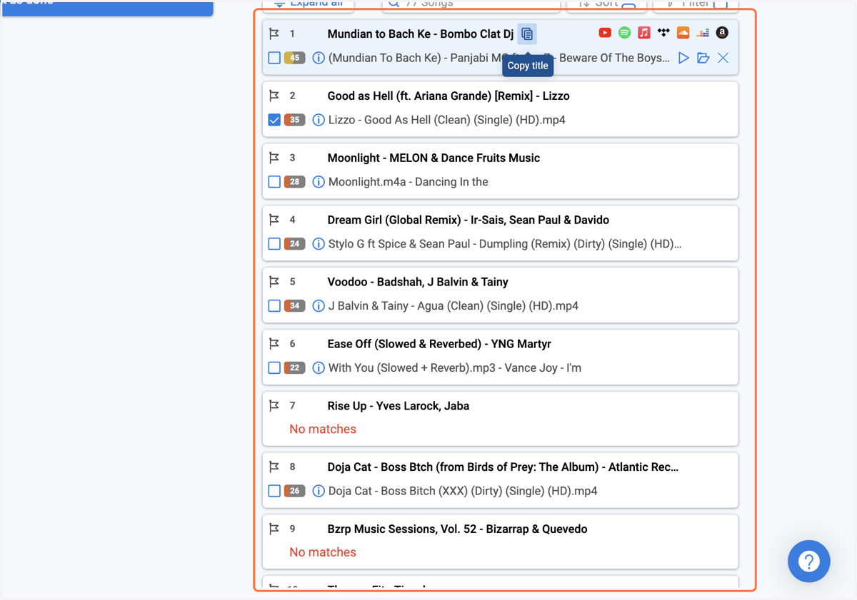Show info for Mundian To Bach Ke match
857x600 pixels.
pyautogui.click(x=319, y=58)
